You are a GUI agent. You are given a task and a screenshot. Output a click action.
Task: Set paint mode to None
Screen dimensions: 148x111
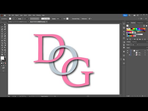tap(5, 63)
